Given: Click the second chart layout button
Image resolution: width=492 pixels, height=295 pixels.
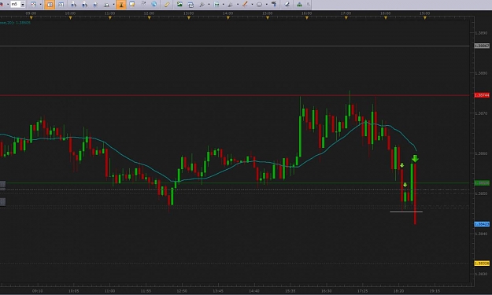Looking at the screenshot, I should click(x=61, y=5).
